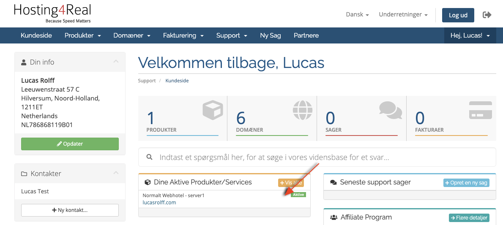
Task: Click the search magnifier icon
Action: 149,157
